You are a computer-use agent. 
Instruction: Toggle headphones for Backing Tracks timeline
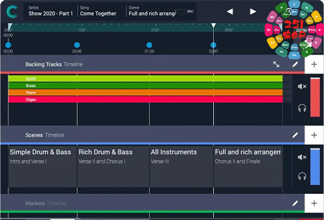coord(302,108)
